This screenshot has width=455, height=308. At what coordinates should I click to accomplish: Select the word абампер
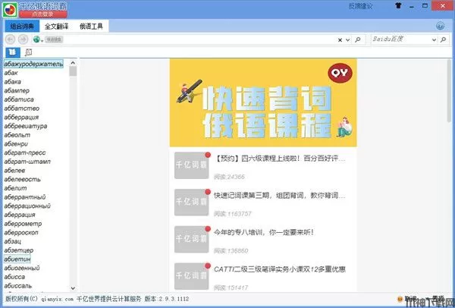tap(17, 90)
